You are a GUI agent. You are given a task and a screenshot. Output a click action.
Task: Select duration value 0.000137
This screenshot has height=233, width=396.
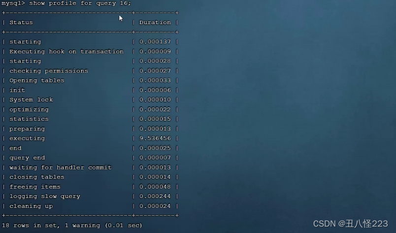tap(155, 42)
